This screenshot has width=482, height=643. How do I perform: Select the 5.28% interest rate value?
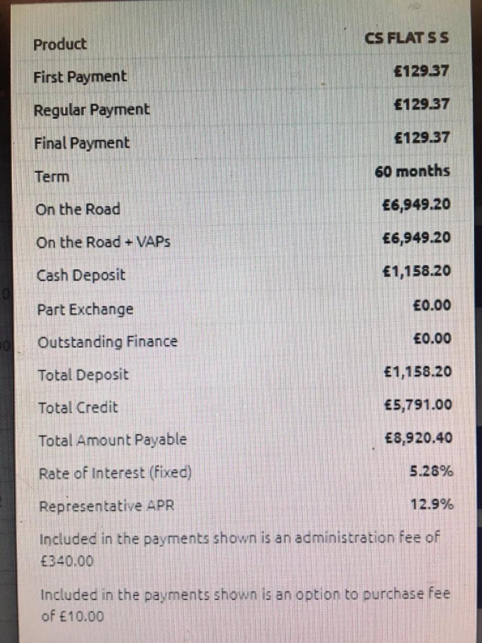point(432,471)
